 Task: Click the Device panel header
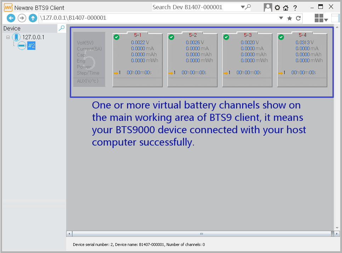pos(30,28)
